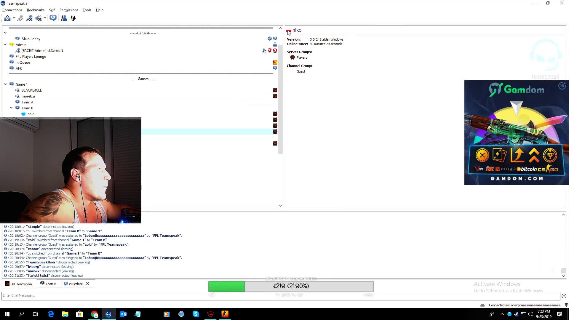
Task: Toggle mute speakers toolbar button
Action: coord(38,18)
